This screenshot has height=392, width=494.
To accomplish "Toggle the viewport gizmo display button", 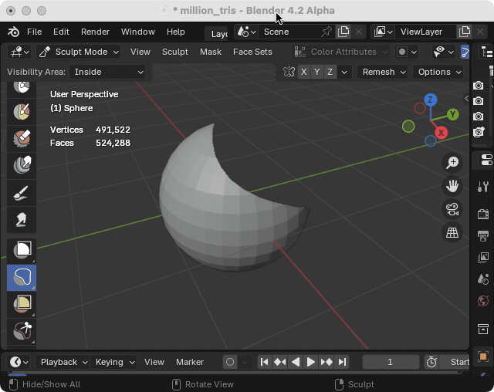I will click(x=465, y=52).
